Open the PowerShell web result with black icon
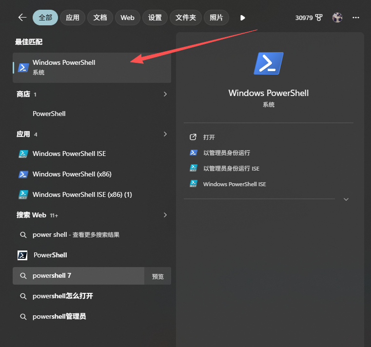Image resolution: width=371 pixels, height=347 pixels. click(92, 255)
